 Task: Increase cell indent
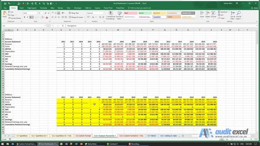tap(66, 17)
